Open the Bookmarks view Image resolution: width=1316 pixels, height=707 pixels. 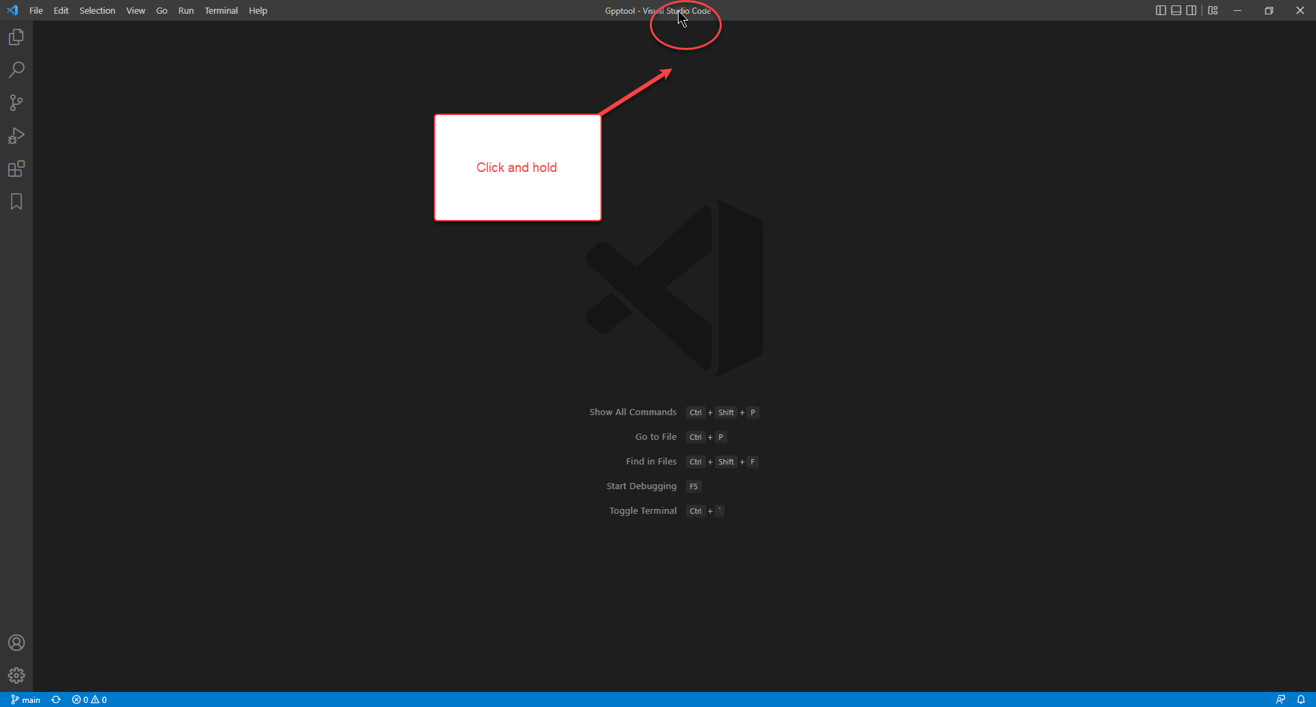(16, 201)
